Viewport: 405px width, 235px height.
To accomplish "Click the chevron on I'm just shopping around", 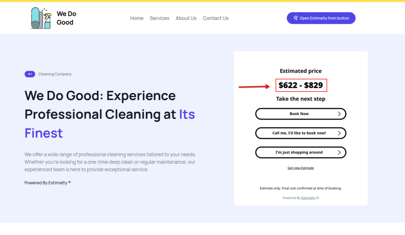I will (339, 152).
